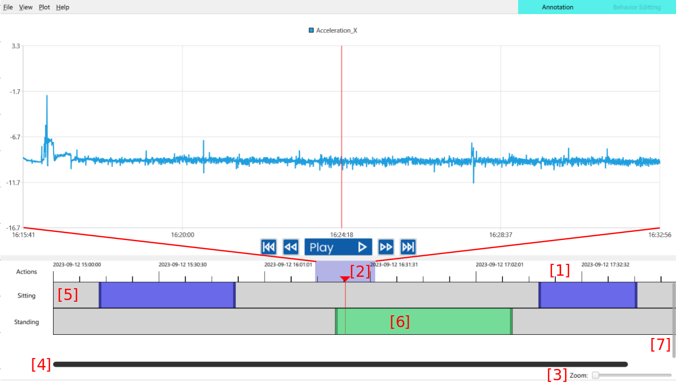Click the red playhead triangle on the timeline
Image resolution: width=676 pixels, height=383 pixels.
[345, 279]
